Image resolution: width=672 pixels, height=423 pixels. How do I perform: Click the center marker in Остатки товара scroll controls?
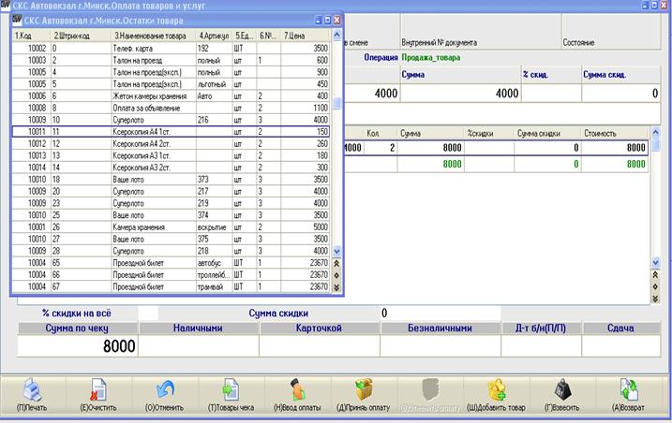pyautogui.click(x=336, y=276)
